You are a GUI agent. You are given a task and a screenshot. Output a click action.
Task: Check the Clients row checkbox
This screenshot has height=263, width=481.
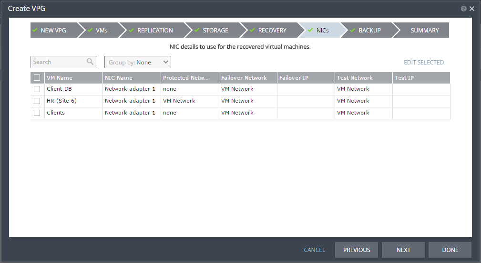click(37, 113)
